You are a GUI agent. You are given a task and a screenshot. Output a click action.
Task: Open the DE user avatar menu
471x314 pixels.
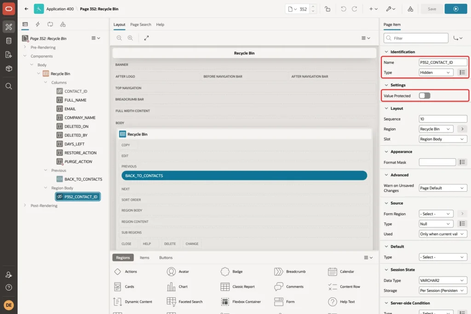(x=9, y=305)
